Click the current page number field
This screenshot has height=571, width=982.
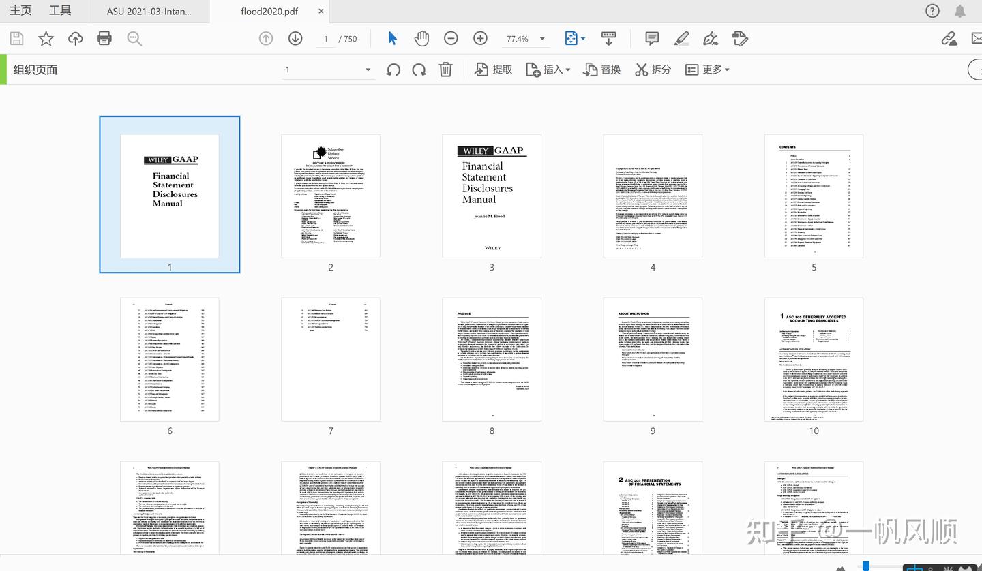(x=327, y=39)
